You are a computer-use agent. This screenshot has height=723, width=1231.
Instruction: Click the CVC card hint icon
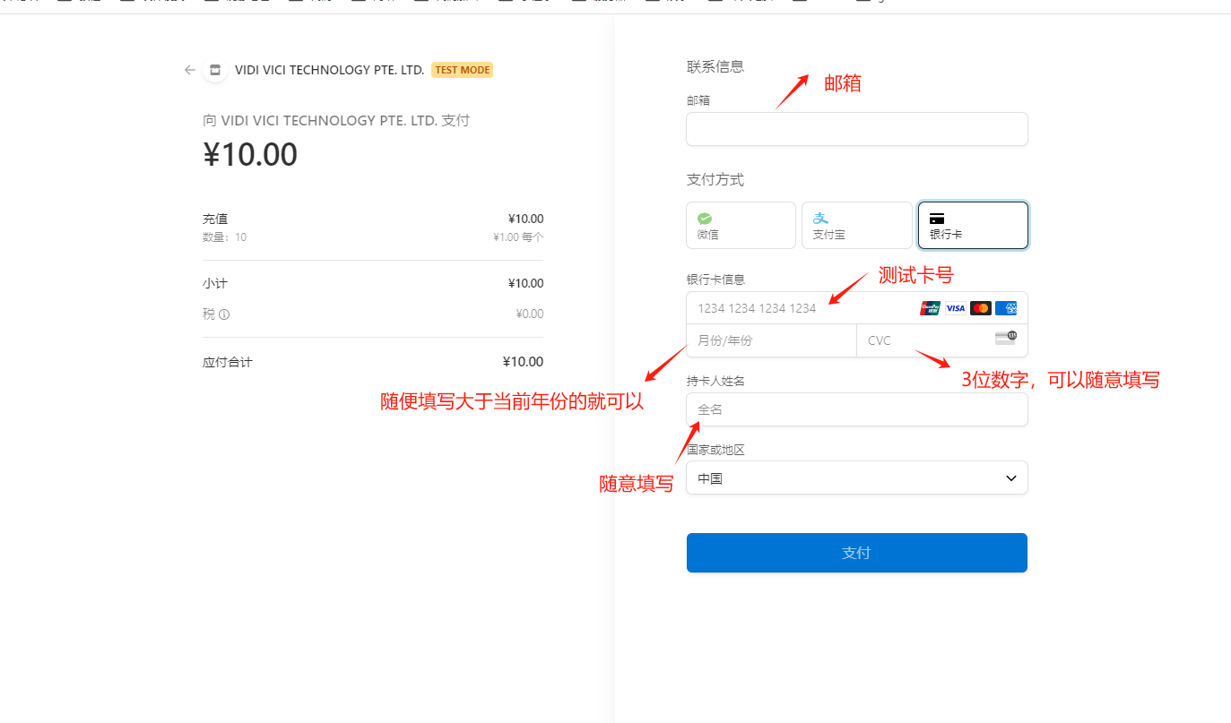coord(1006,338)
